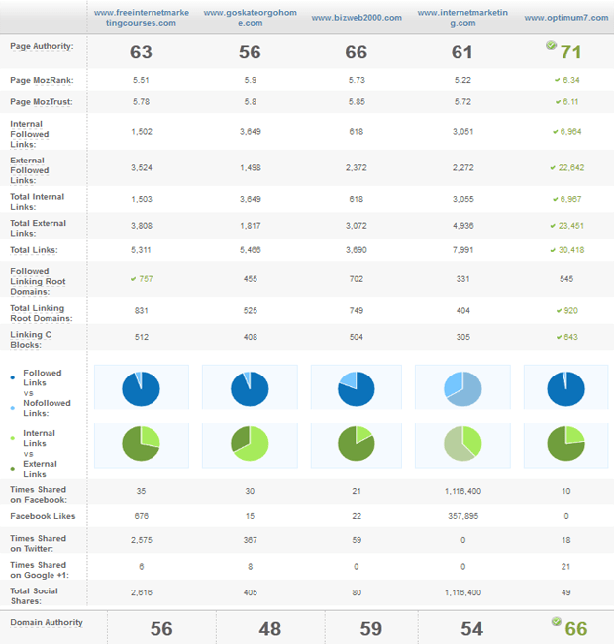Open the www.freeinternetmarketingcourses.com link

(142, 18)
